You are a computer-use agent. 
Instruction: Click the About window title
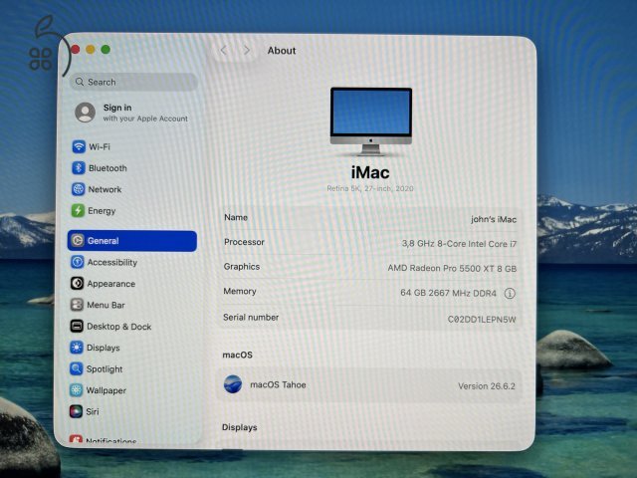point(282,51)
